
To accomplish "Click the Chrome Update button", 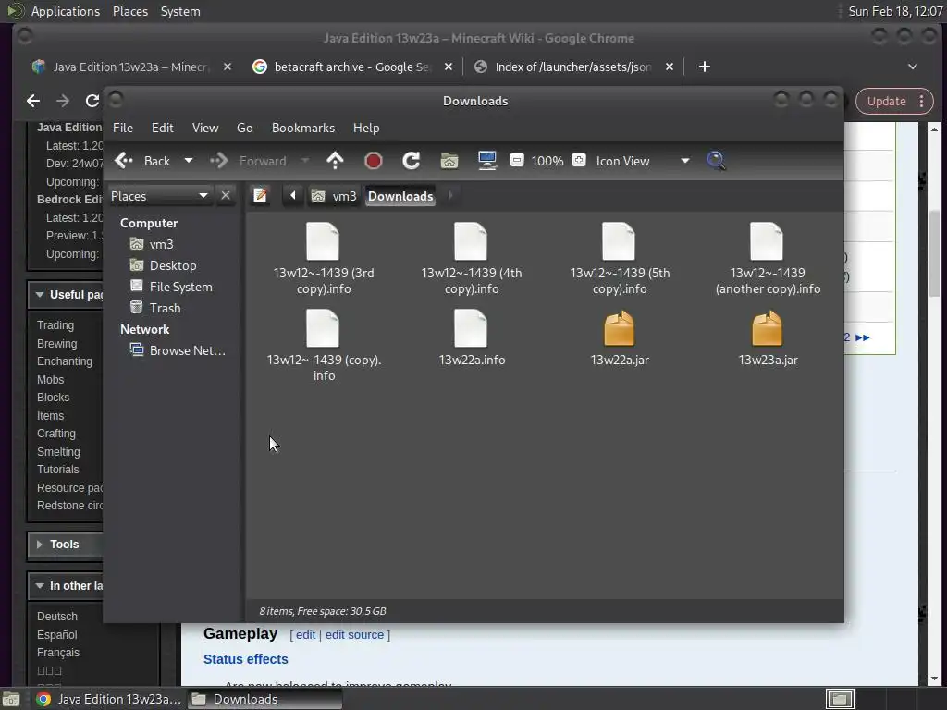I will click(894, 102).
